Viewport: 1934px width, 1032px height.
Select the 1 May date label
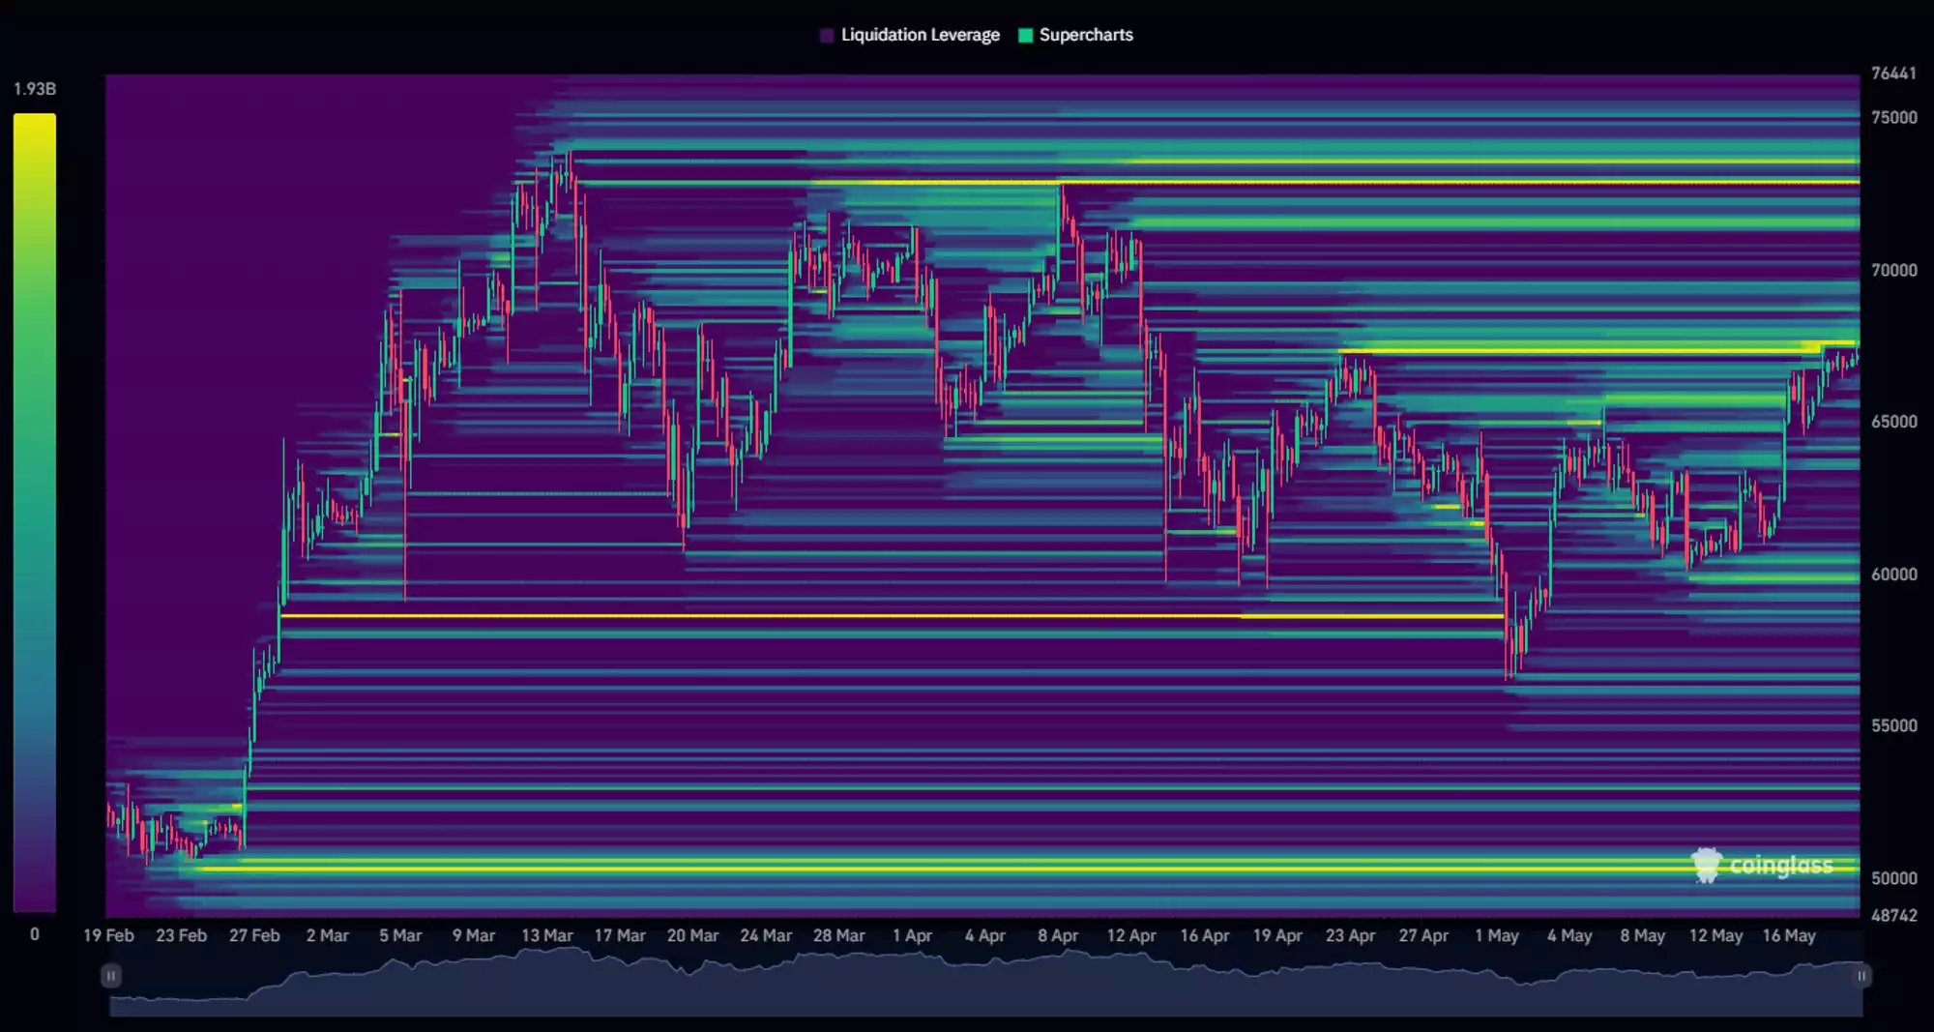(1496, 936)
